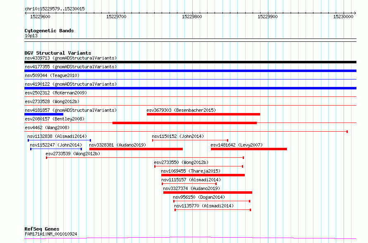Select esv2733528 (Wong2012b) variant label
Viewport: 368px width, 243px height.
(52, 101)
